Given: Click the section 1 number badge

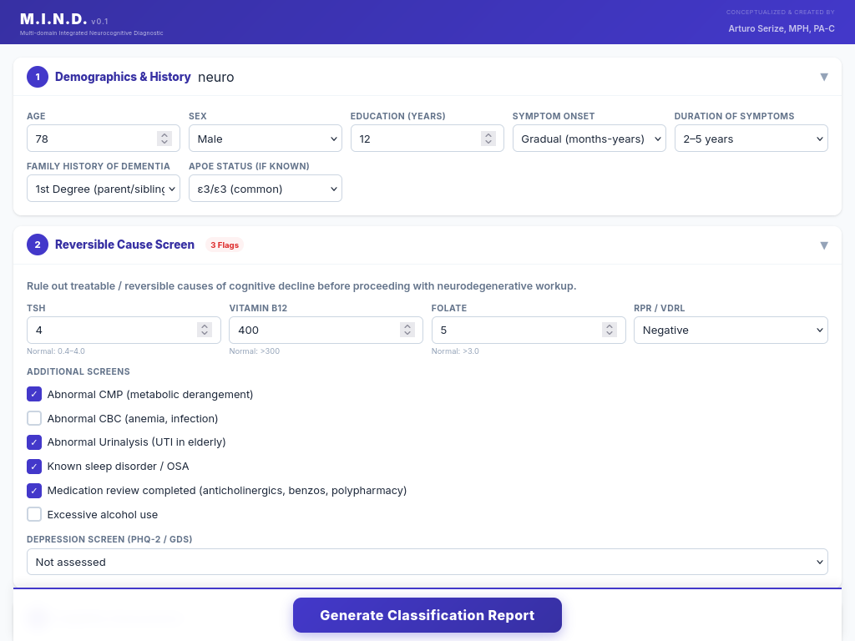Looking at the screenshot, I should tap(38, 77).
